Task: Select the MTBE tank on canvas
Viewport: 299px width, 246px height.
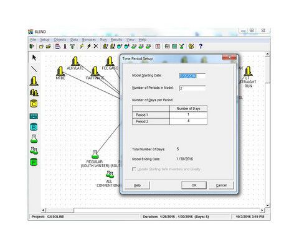Action: pos(60,71)
